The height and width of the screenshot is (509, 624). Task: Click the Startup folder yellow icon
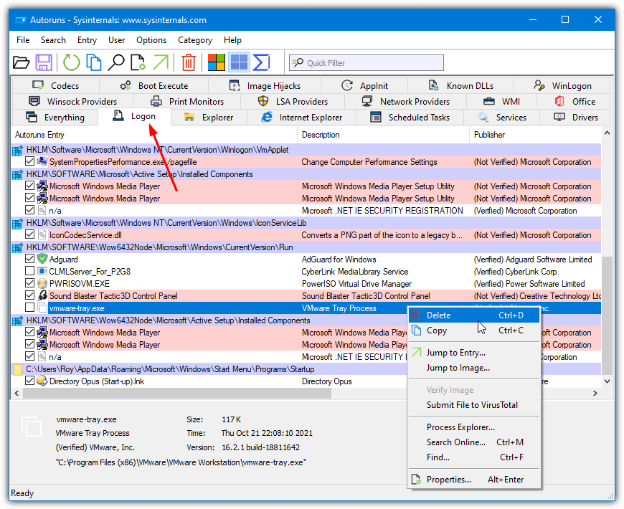pos(17,369)
